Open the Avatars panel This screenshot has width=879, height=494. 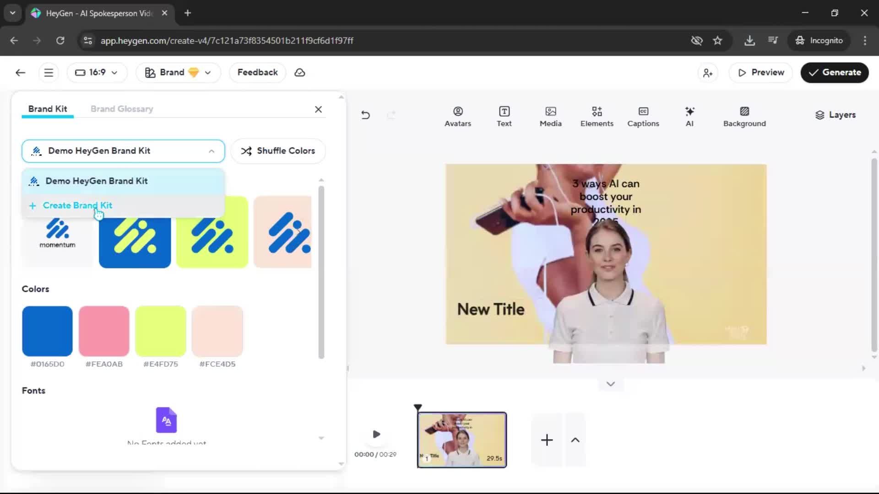coord(457,117)
